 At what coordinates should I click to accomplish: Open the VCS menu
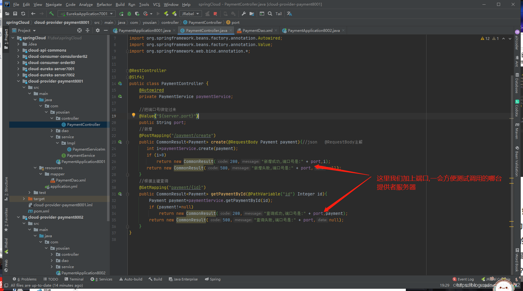156,4
